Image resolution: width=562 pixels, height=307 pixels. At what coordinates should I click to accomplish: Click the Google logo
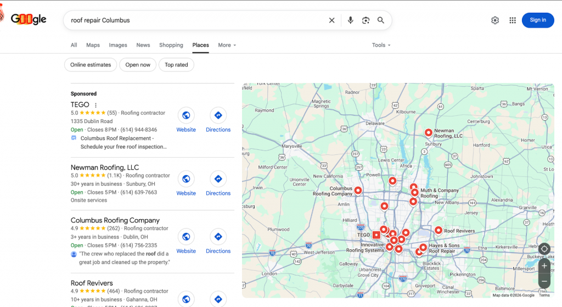pos(29,19)
